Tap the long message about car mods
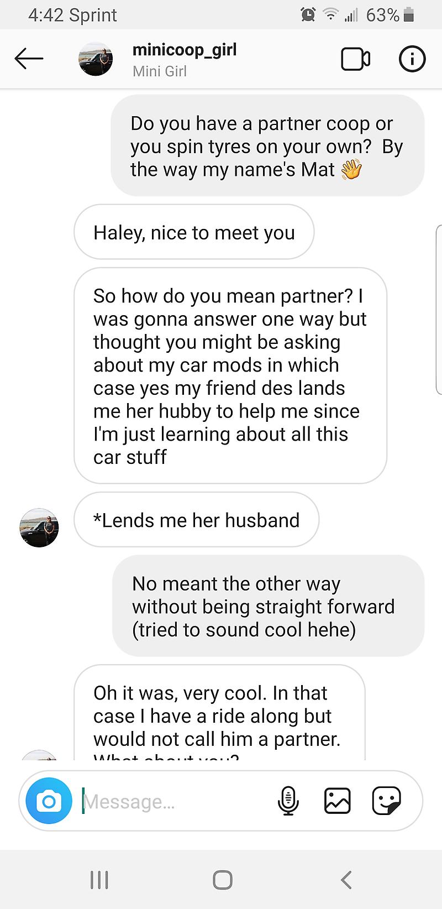Image resolution: width=442 pixels, height=909 pixels. (x=230, y=376)
